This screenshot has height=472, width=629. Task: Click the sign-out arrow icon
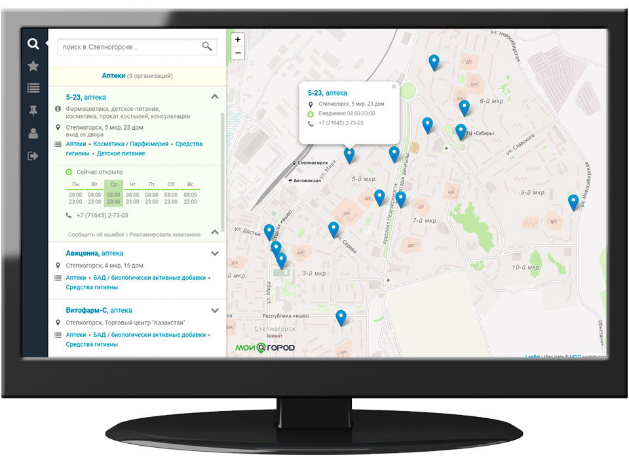tap(33, 156)
